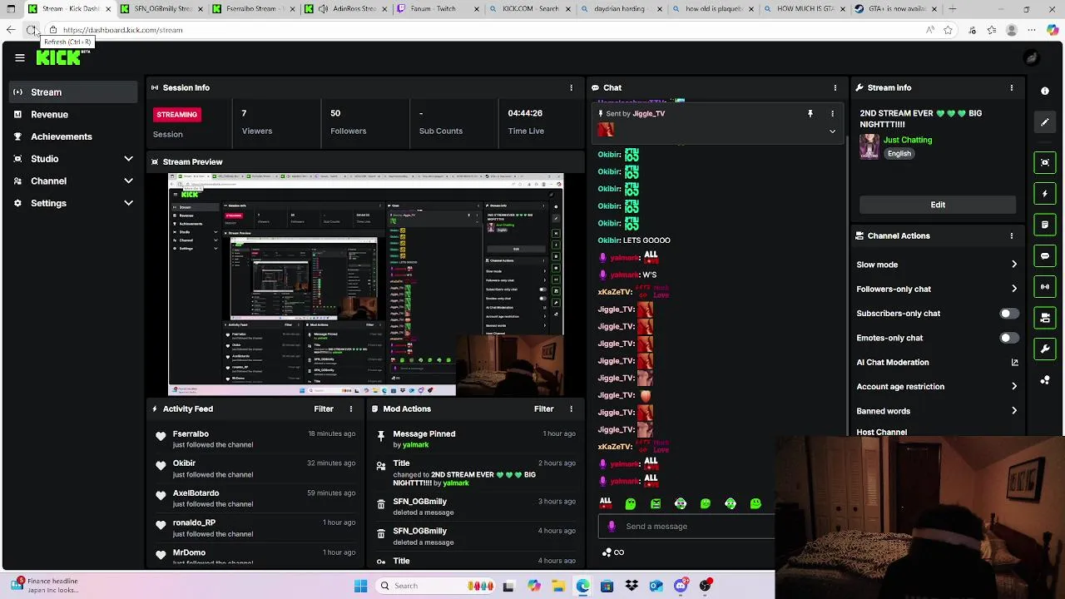Expand the pinned message chevron
1065x599 pixels.
click(832, 131)
